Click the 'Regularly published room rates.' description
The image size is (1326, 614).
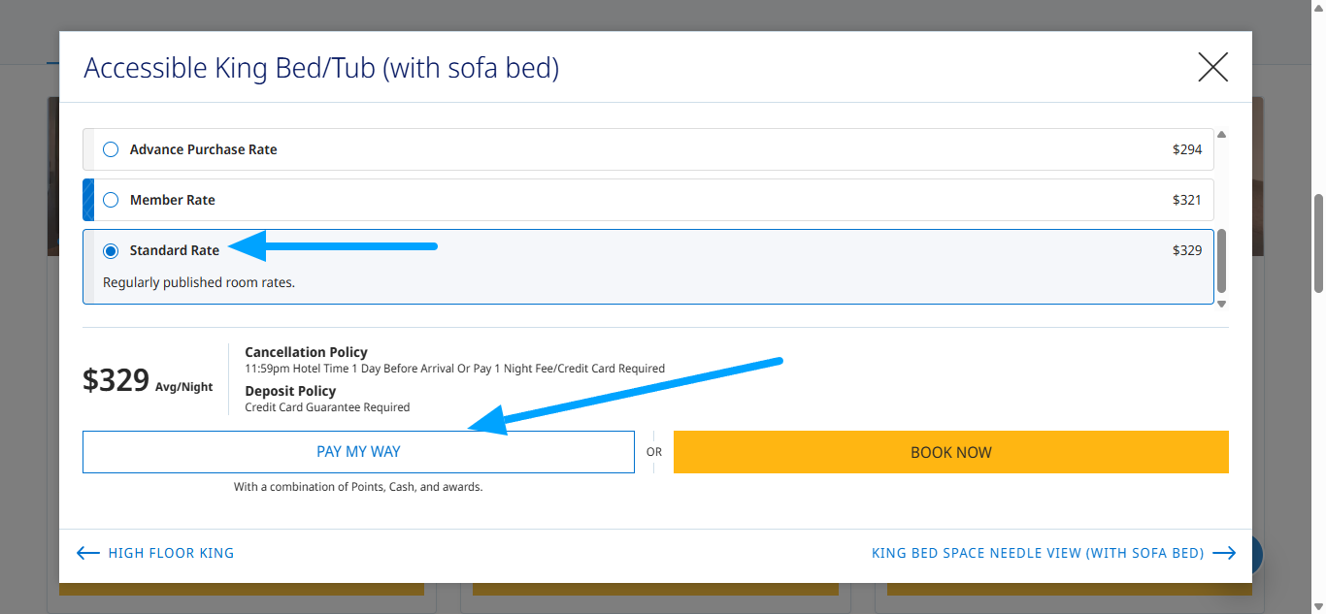pos(199,283)
